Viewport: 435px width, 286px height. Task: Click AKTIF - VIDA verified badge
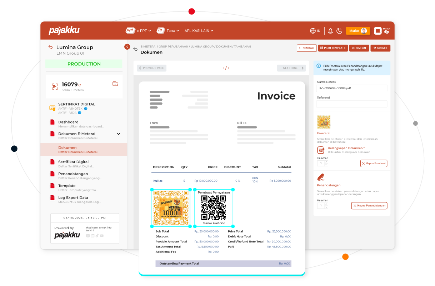click(x=80, y=112)
